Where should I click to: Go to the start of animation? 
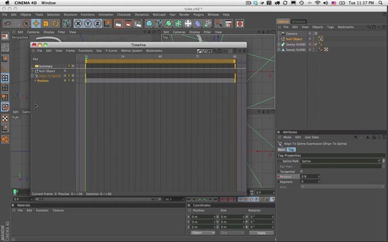click(x=188, y=199)
